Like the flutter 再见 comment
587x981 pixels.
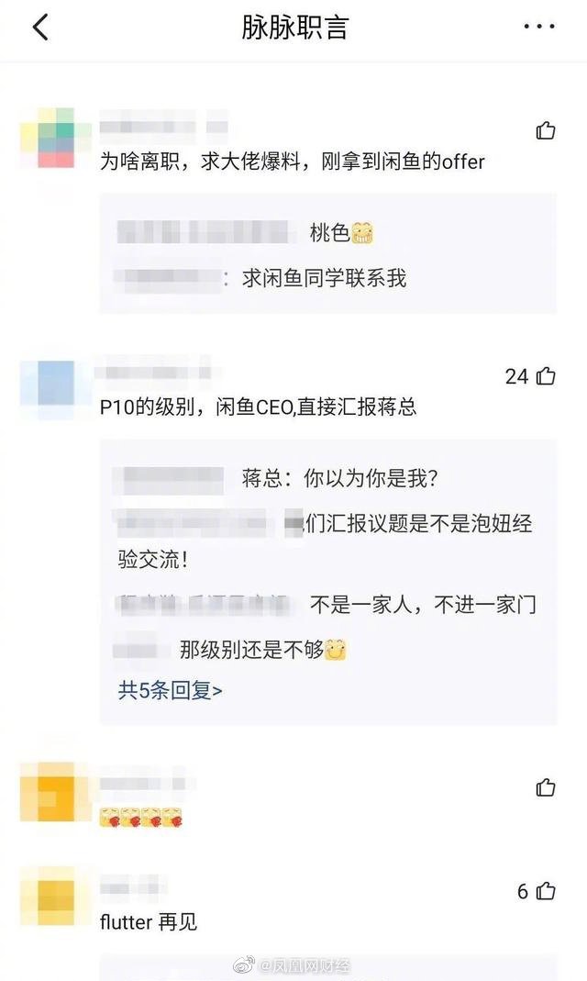pos(546,890)
